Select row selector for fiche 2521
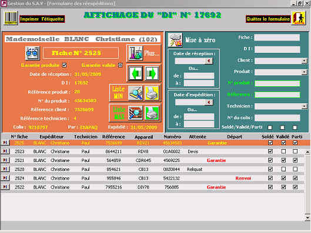The width and height of the screenshot is (311, 233). (x=5, y=160)
